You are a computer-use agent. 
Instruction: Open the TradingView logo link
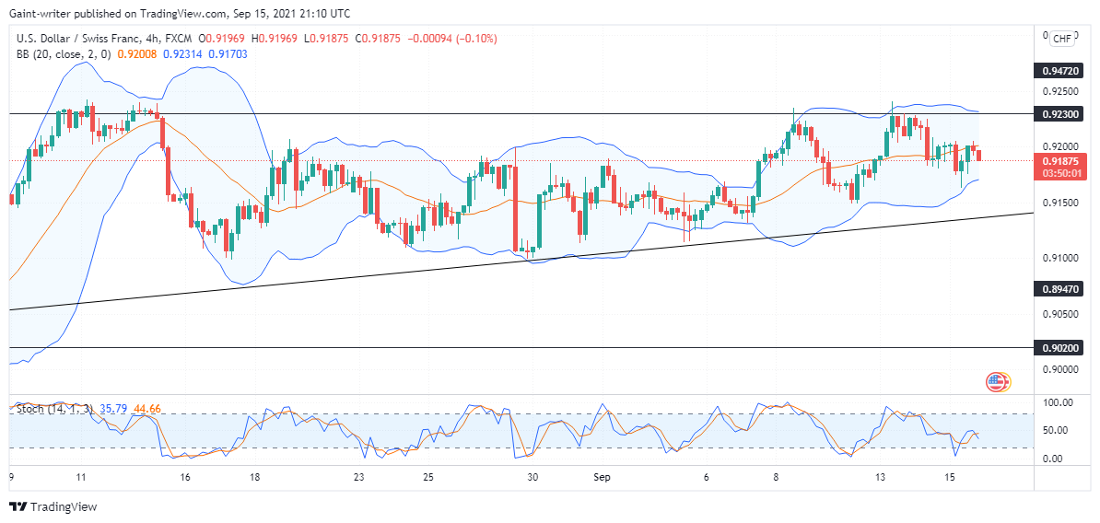(53, 506)
